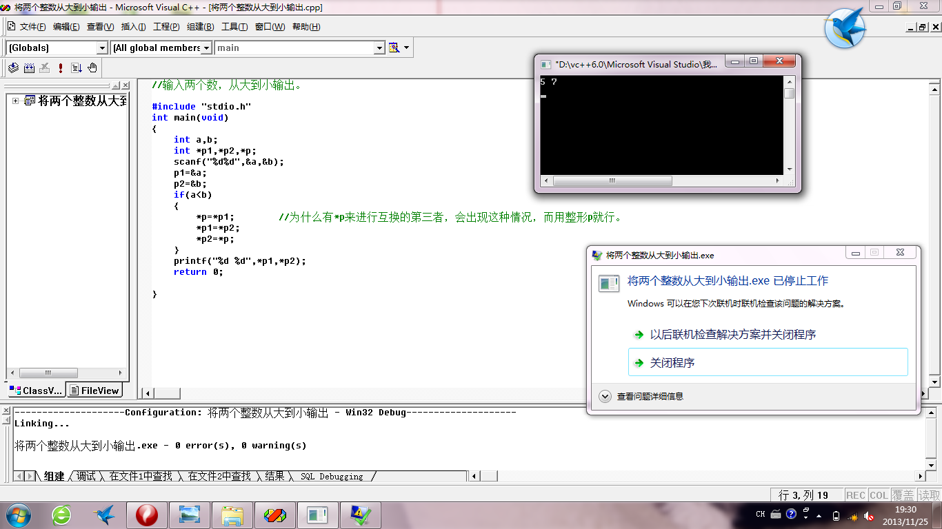The image size is (942, 529).
Task: Open the file explorer taskbar icon
Action: coord(232,515)
